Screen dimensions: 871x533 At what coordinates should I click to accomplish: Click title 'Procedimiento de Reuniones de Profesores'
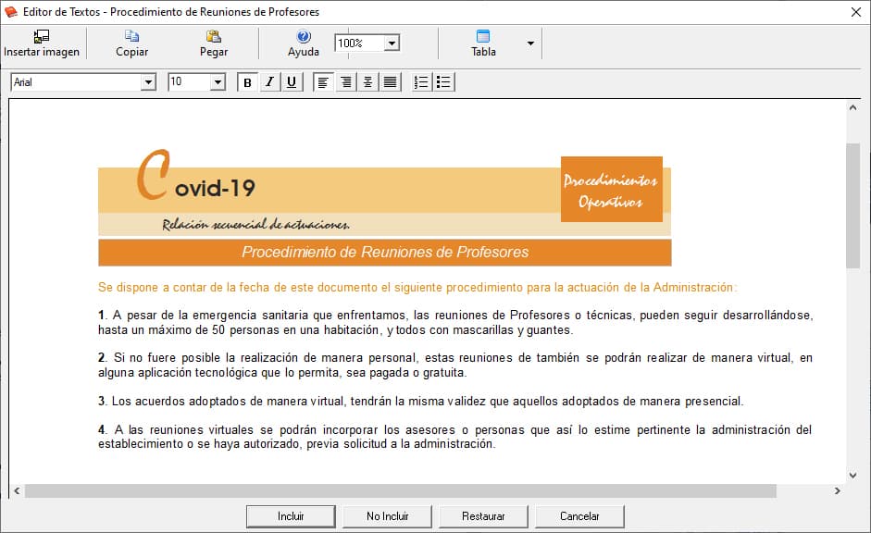(x=385, y=253)
